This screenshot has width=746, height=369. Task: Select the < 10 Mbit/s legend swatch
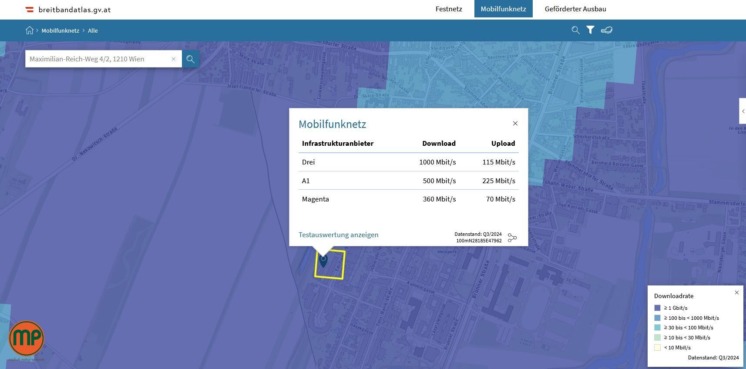657,347
